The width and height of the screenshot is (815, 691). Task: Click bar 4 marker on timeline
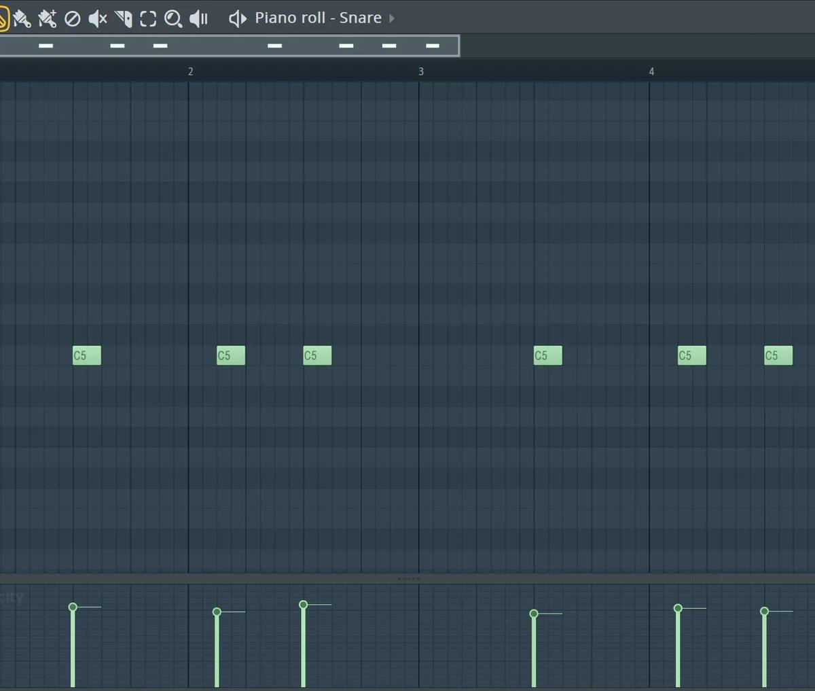pyautogui.click(x=651, y=71)
